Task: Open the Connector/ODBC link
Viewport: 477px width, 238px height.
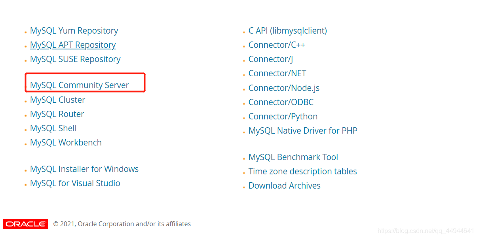Action: tap(281, 102)
